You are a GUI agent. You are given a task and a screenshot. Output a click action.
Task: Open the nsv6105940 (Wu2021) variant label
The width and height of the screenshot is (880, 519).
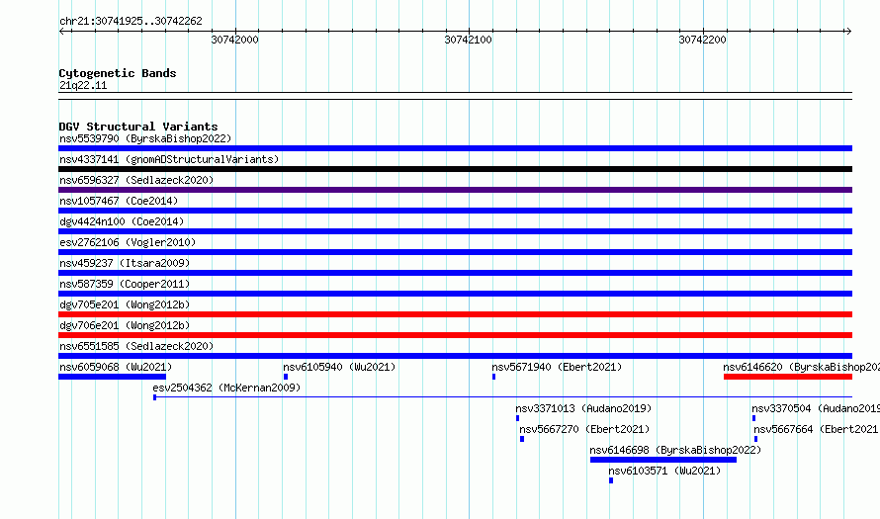tap(339, 367)
